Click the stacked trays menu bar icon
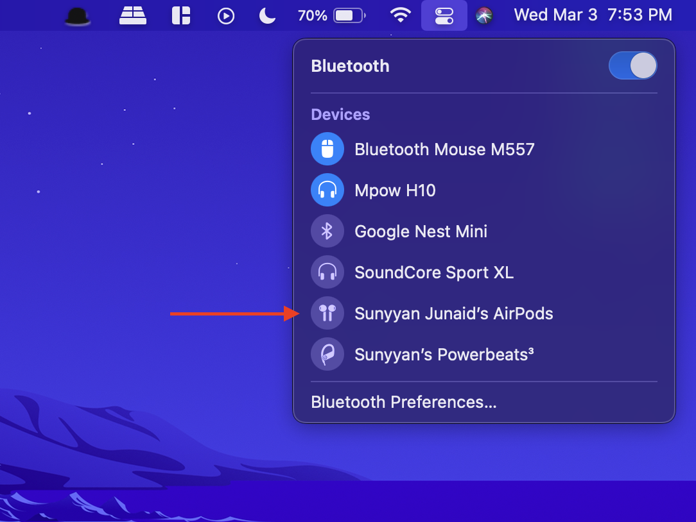The image size is (696, 522). point(133,15)
